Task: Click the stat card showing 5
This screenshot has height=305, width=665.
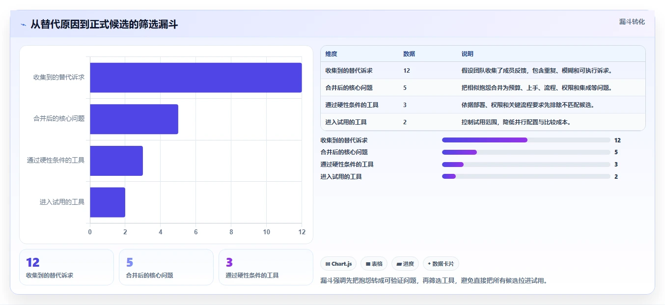Action: 166,267
